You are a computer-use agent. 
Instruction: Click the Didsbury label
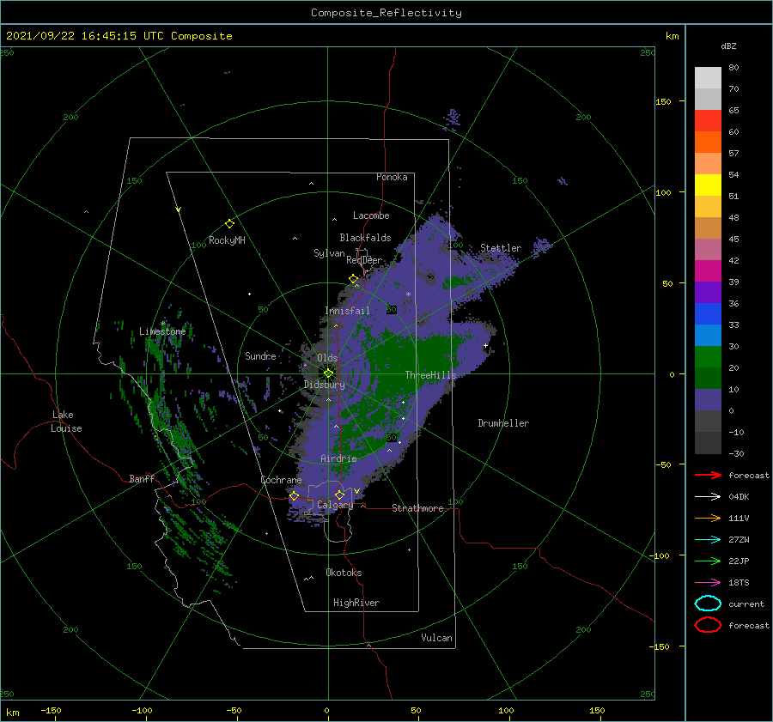coord(325,385)
